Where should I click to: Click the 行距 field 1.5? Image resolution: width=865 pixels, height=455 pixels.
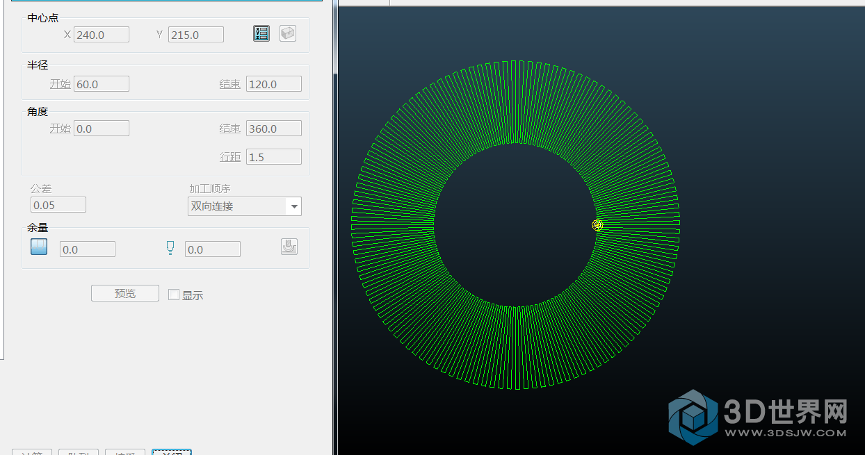click(x=274, y=157)
